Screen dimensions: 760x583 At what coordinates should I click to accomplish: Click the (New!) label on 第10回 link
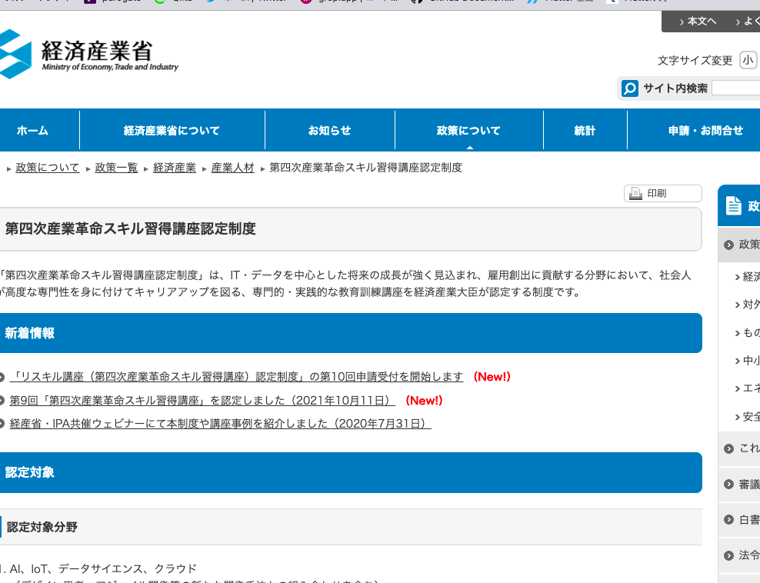(492, 377)
